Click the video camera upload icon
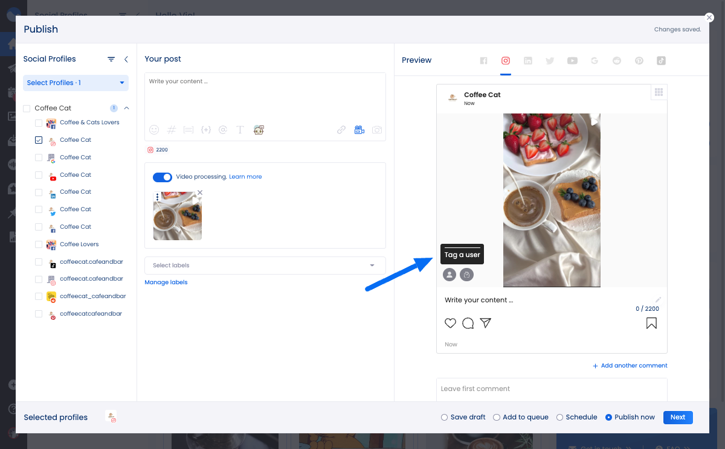The height and width of the screenshot is (449, 725). click(359, 130)
